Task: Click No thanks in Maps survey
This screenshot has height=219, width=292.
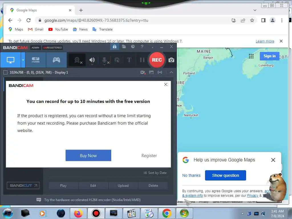Action: (191, 175)
